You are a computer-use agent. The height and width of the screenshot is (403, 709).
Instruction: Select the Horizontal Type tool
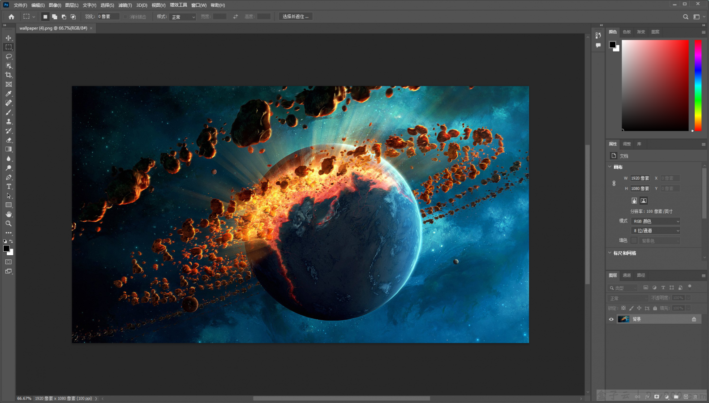pos(9,186)
